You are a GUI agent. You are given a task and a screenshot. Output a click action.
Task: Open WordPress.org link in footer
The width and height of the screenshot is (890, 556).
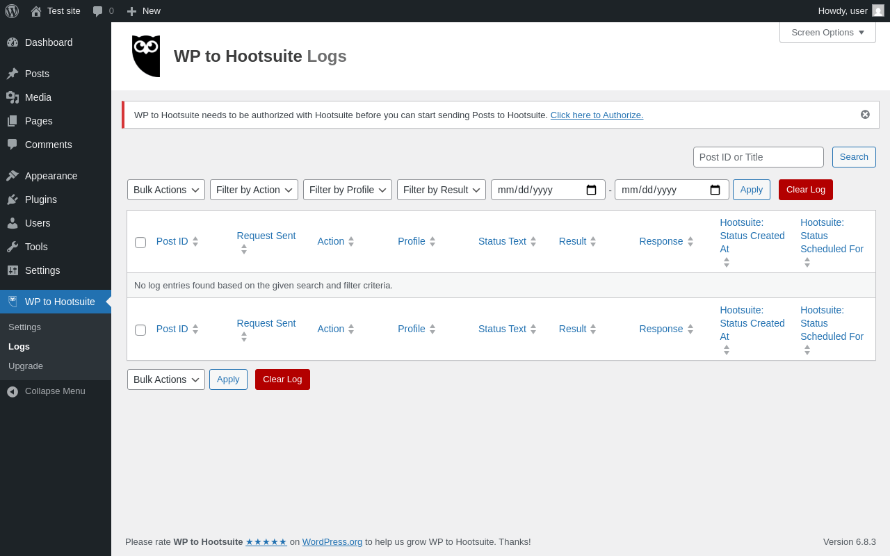[332, 541]
